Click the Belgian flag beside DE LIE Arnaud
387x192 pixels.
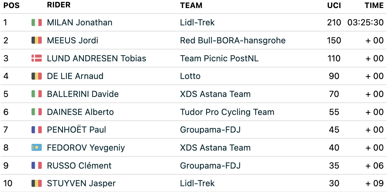(37, 76)
